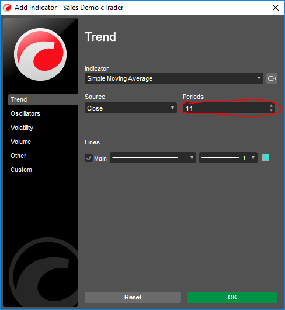Expand the Source dropdown set to Close
This screenshot has height=310, width=285.
(131, 108)
